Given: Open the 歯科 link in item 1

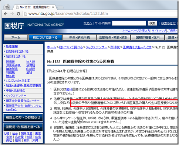Looking at the screenshot, I should 69,89.
